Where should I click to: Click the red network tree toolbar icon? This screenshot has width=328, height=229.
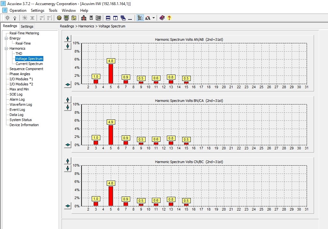click(x=84, y=18)
